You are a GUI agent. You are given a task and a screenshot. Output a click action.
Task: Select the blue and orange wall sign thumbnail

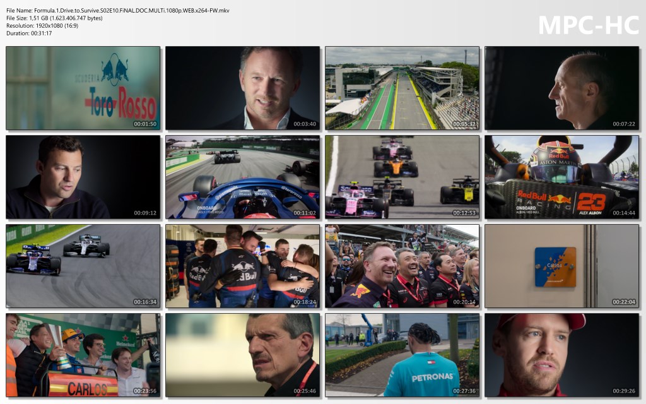click(x=561, y=266)
